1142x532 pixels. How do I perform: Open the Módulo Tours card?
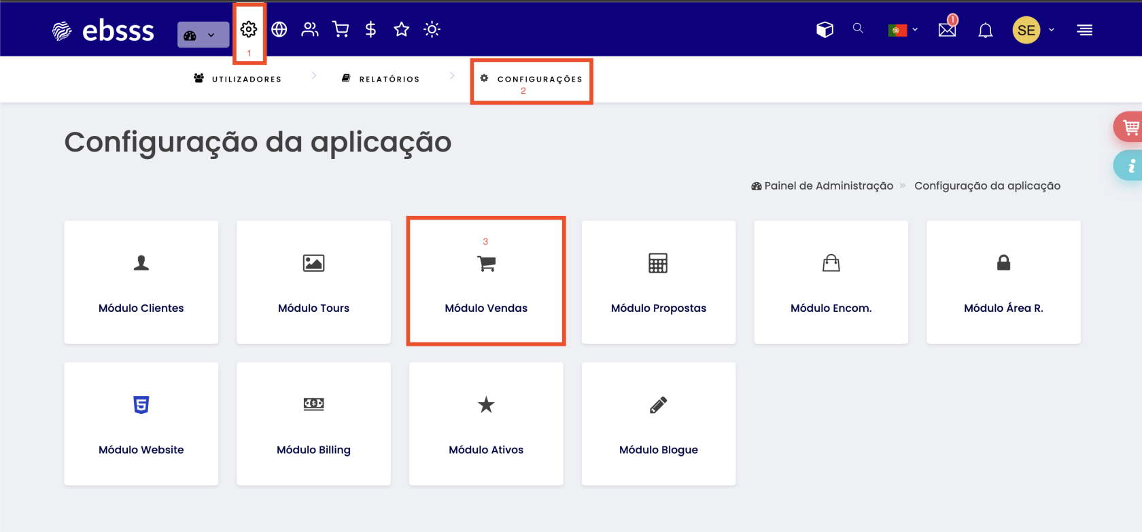click(313, 282)
